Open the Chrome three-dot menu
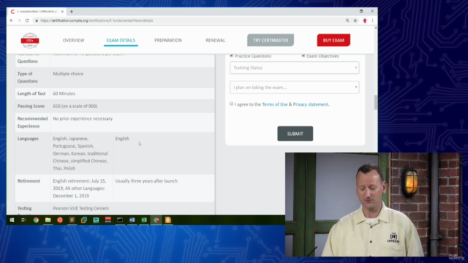Screen dimensions: 468x263 [372, 20]
